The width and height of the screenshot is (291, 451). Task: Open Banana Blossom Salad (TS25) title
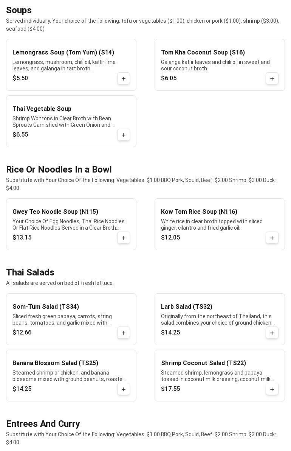click(x=55, y=363)
